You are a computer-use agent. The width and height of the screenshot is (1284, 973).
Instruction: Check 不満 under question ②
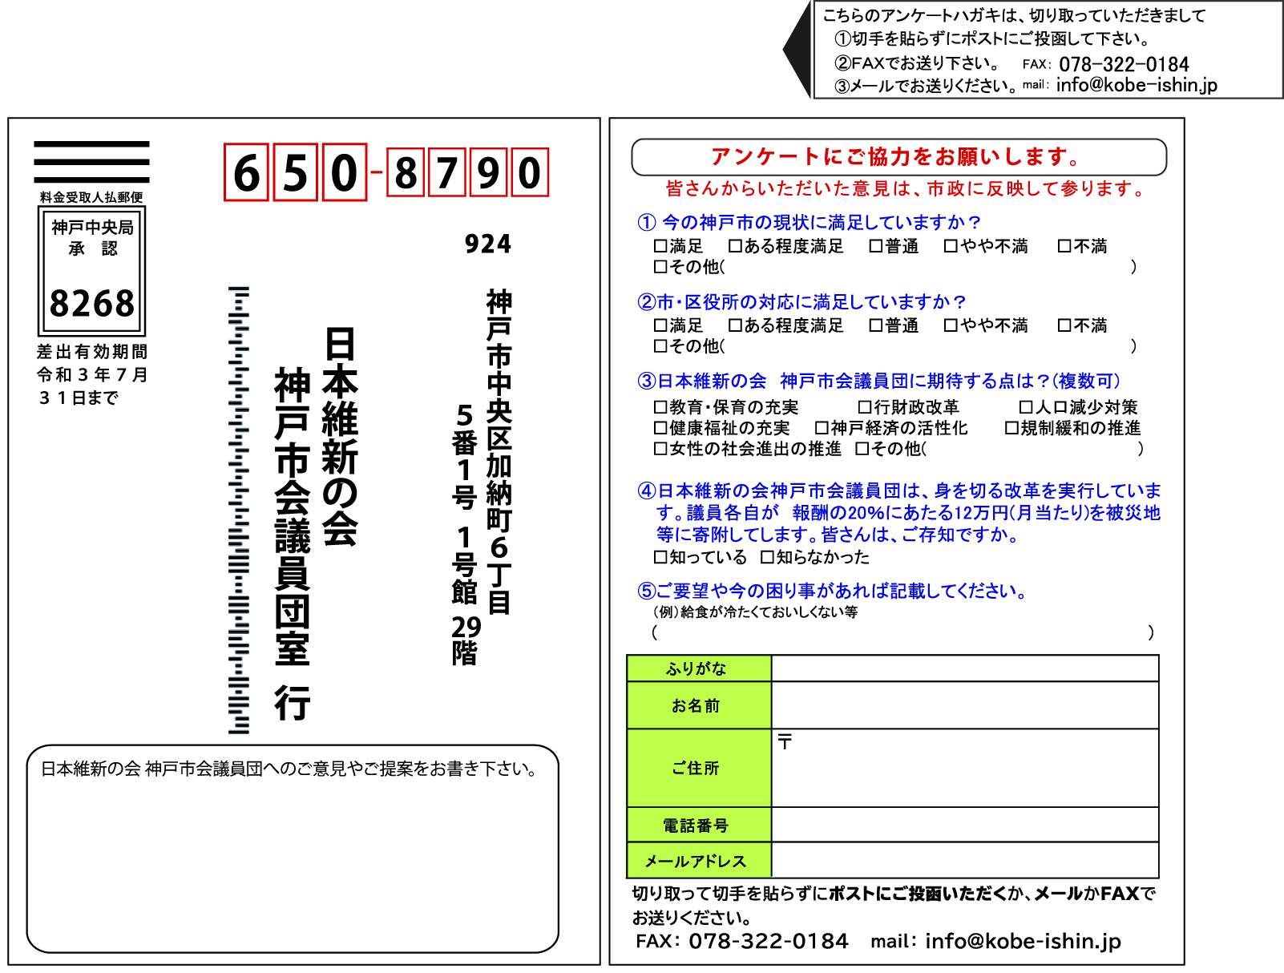1064,325
